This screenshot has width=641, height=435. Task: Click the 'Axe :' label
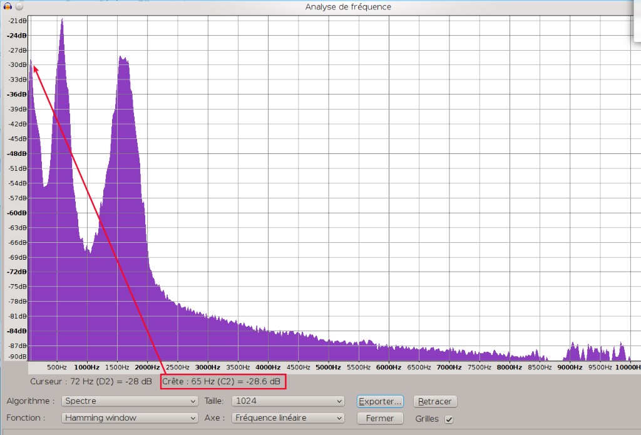pos(215,418)
